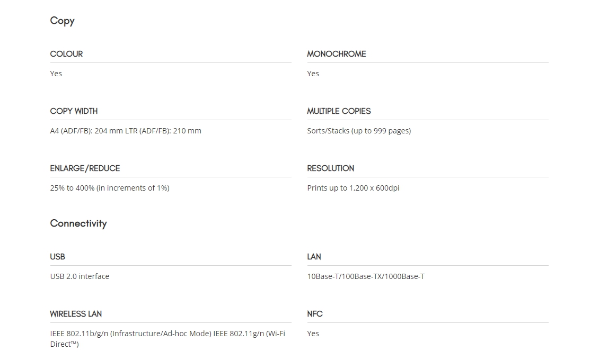Click the MULTIPLE COPIES label
This screenshot has width=599, height=360.
point(339,111)
